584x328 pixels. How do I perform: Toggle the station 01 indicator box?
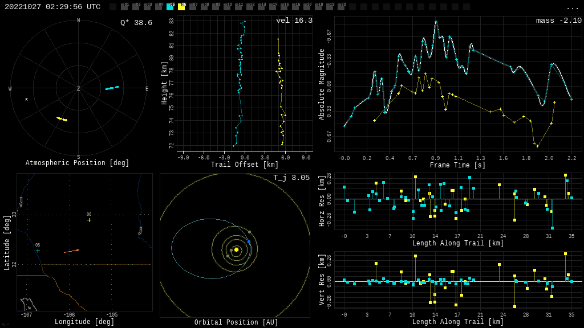click(124, 7)
